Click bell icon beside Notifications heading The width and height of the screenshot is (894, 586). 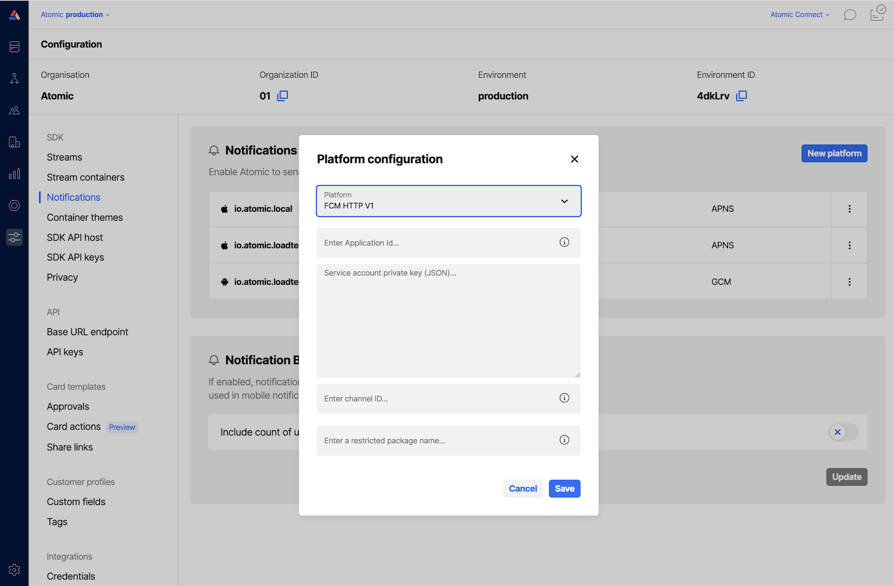point(213,151)
